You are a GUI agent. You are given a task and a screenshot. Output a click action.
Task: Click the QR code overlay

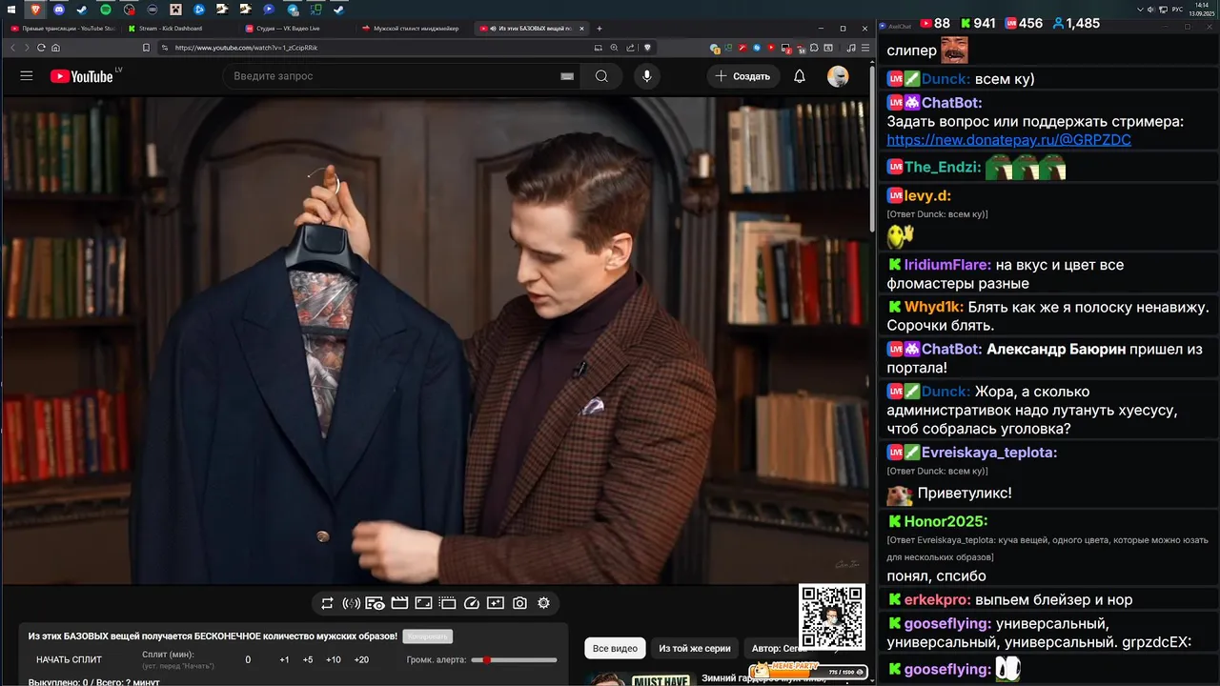(832, 617)
